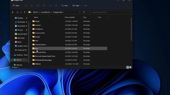The width and height of the screenshot is (170, 95).
Task: Select Network in the sidebar
Action: pyautogui.click(x=19, y=65)
